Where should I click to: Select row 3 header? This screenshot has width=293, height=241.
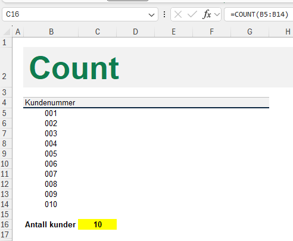coord(6,92)
